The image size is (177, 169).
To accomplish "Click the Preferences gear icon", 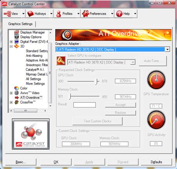I will [x=86, y=13].
